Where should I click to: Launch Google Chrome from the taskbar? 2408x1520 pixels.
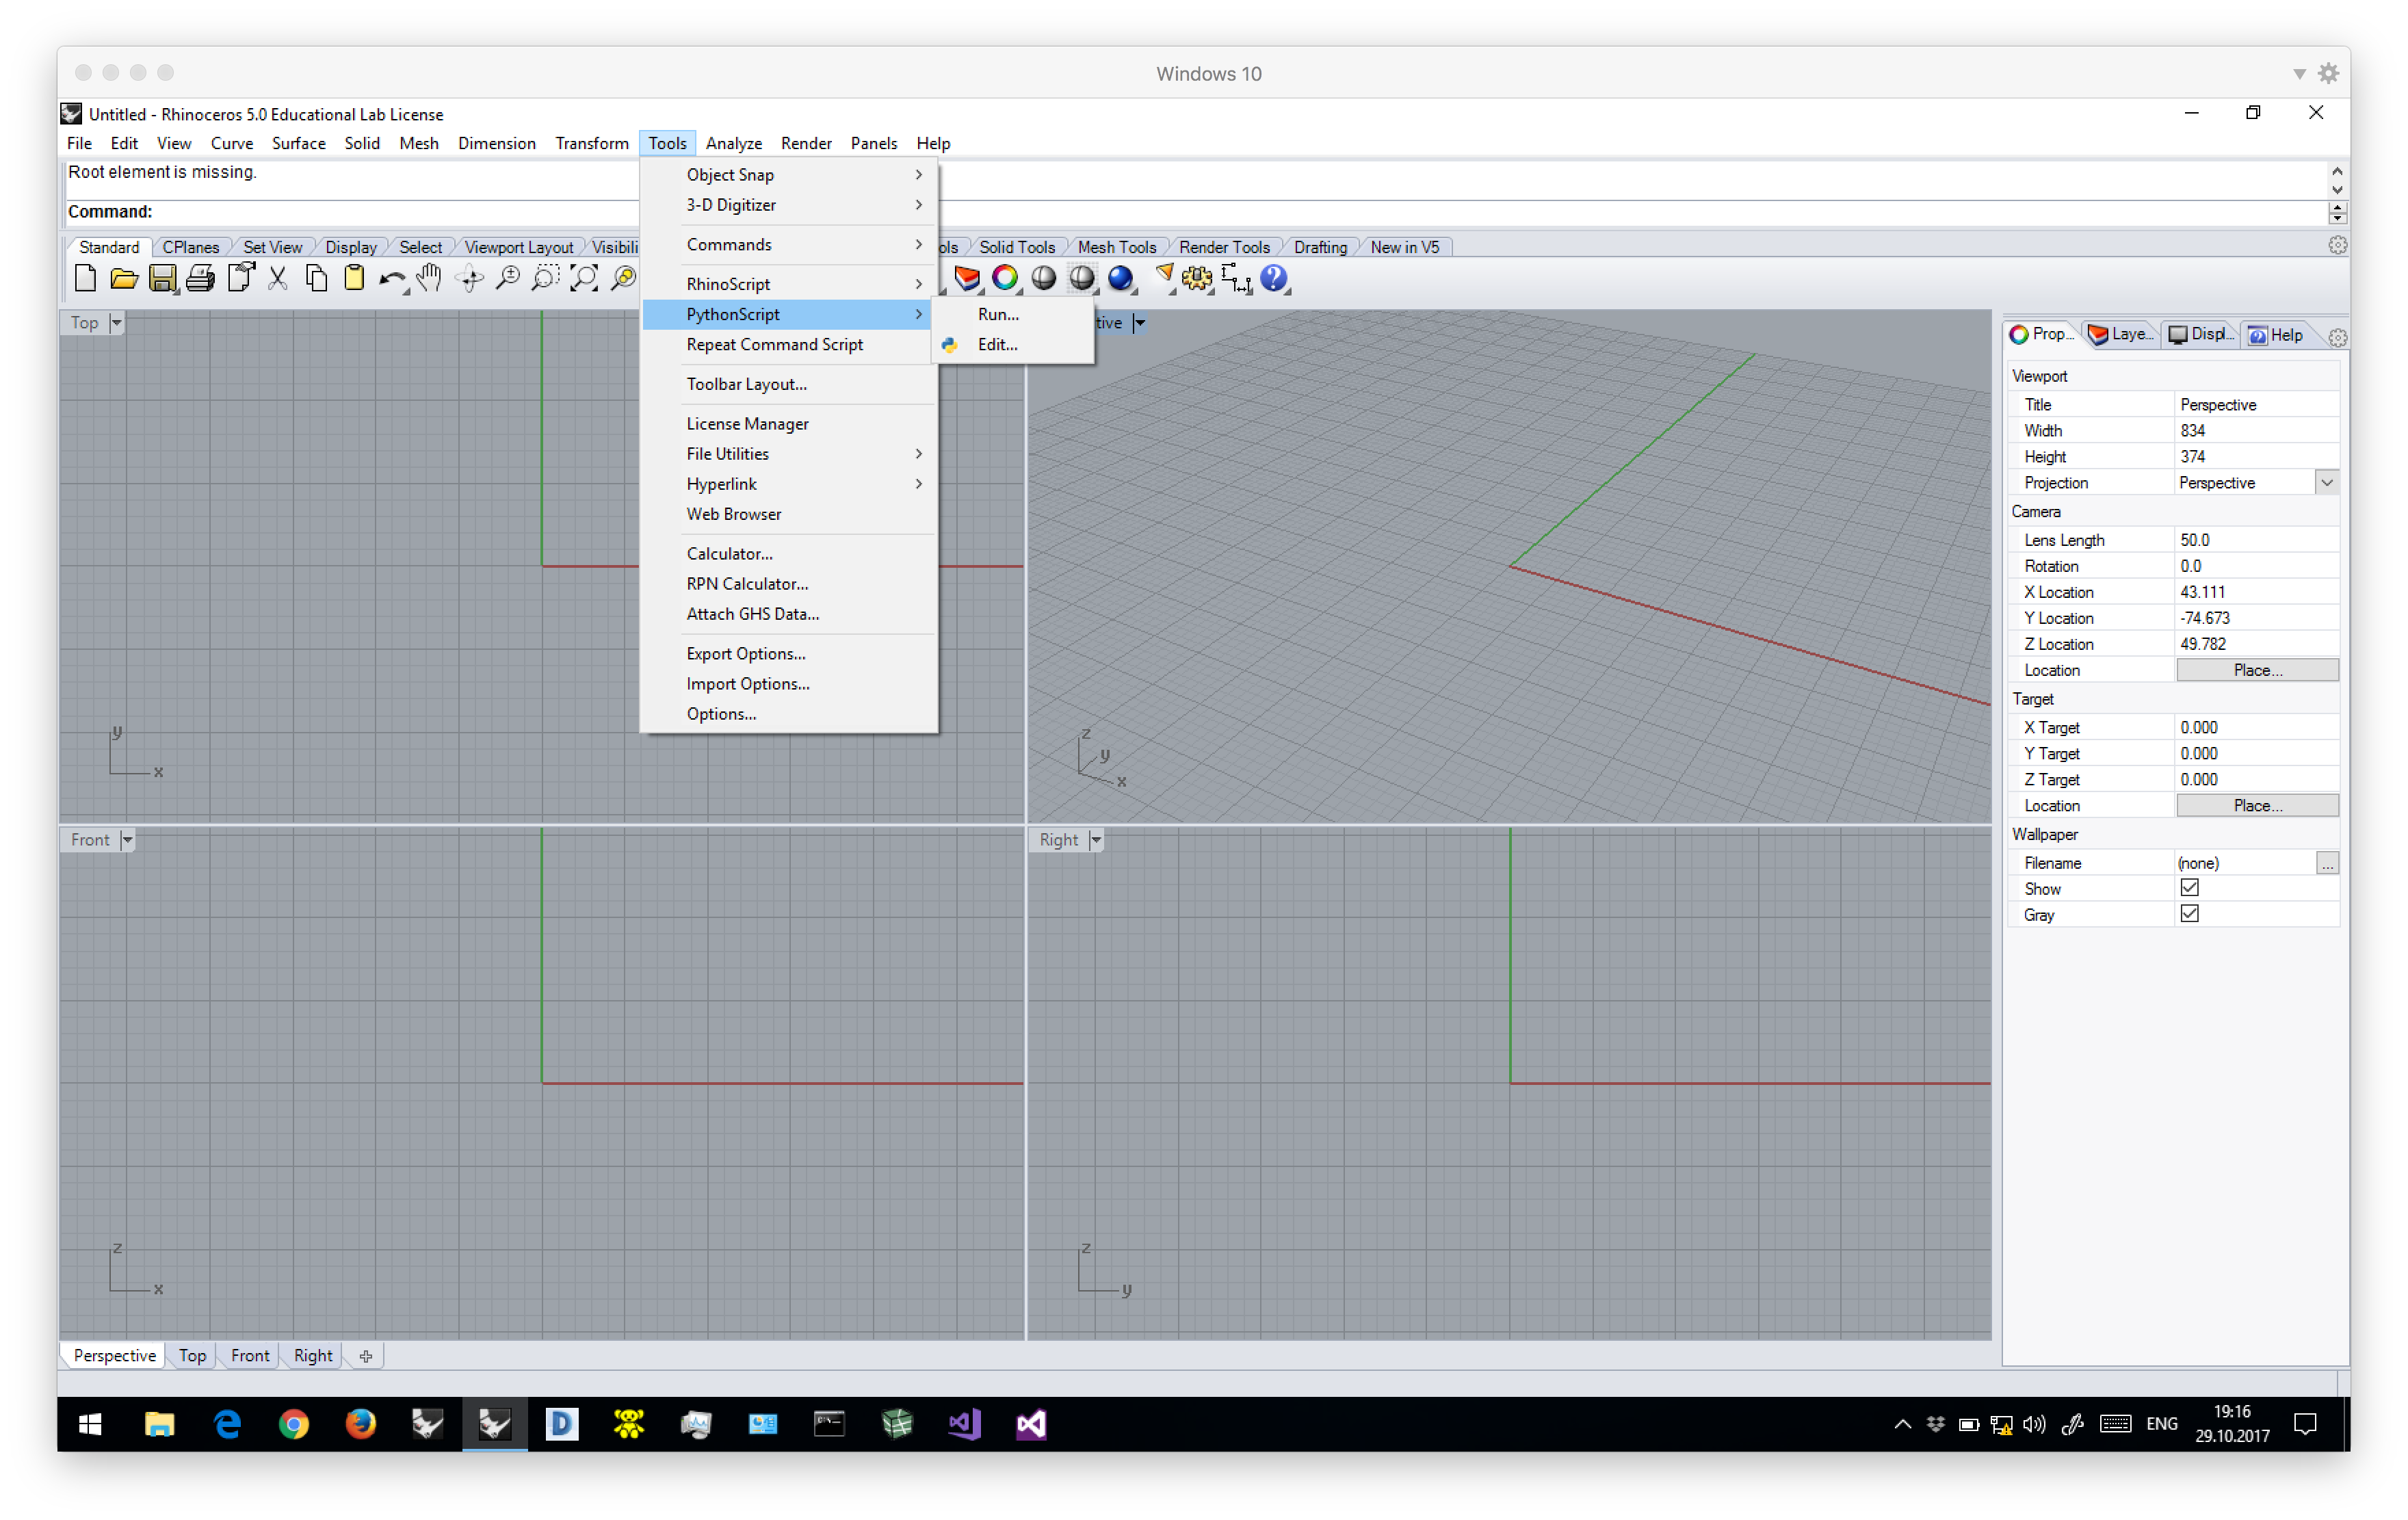[294, 1424]
